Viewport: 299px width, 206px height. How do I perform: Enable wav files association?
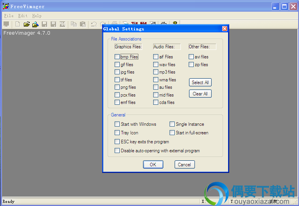(156, 64)
